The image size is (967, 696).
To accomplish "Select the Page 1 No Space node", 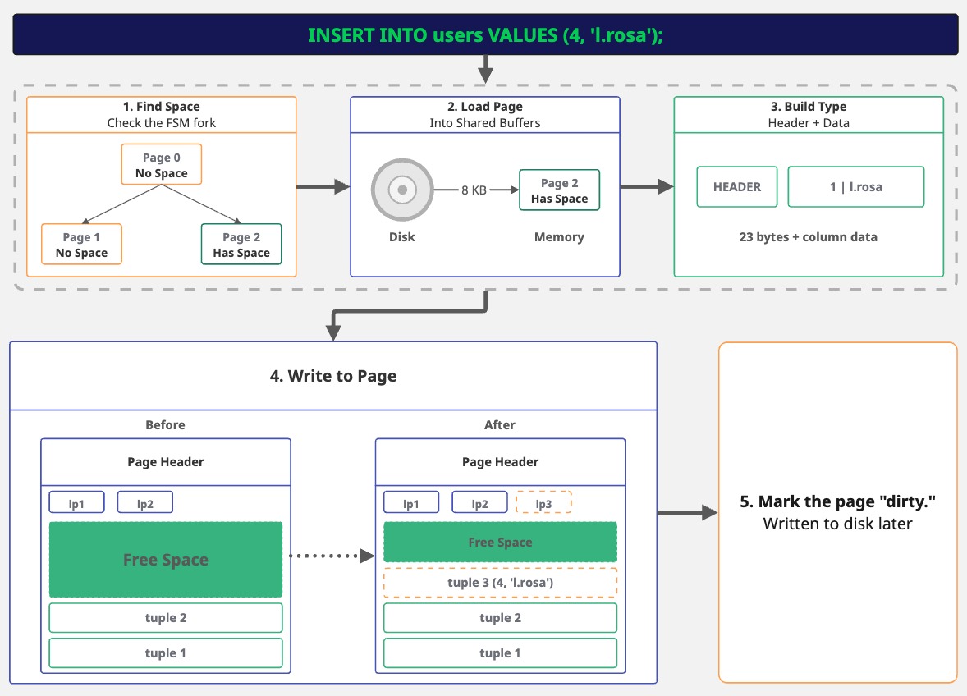I will [x=81, y=245].
